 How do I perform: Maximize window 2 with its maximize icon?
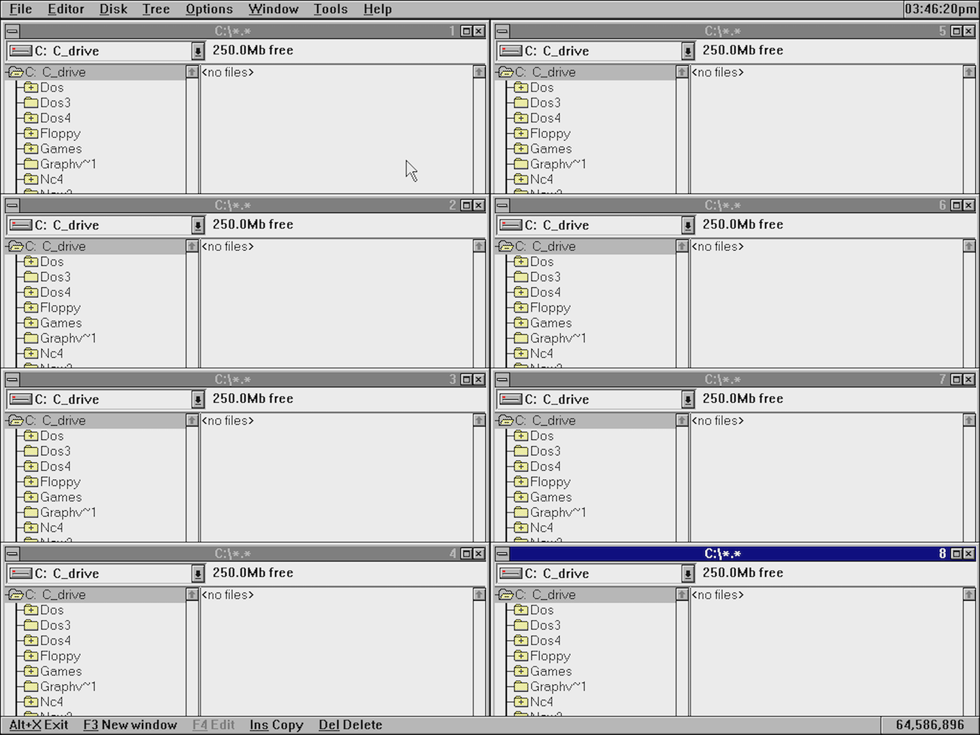tap(466, 205)
